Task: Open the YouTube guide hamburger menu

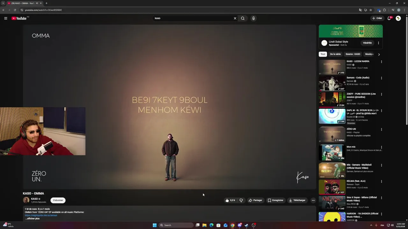Action: click(5, 18)
